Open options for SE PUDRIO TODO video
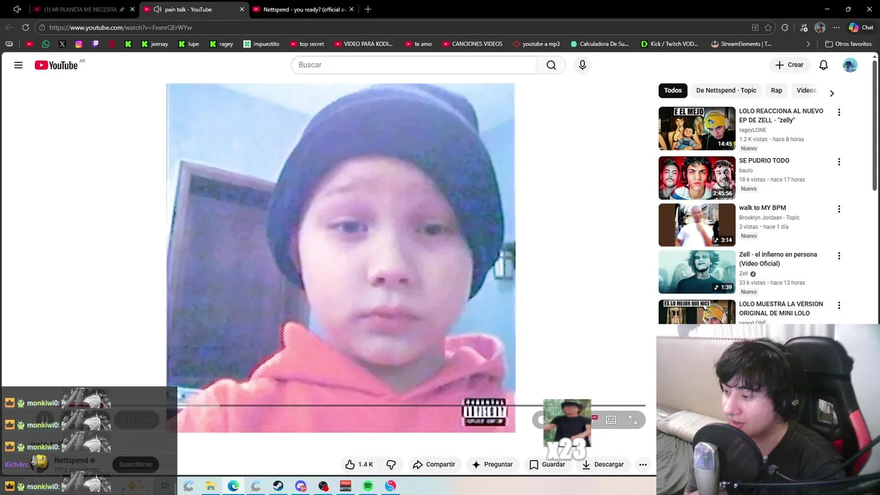 pyautogui.click(x=839, y=162)
